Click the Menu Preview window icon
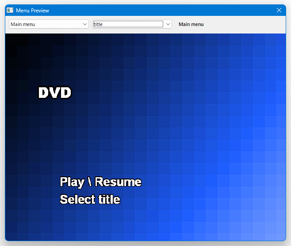This screenshot has height=246, width=291. click(10, 10)
